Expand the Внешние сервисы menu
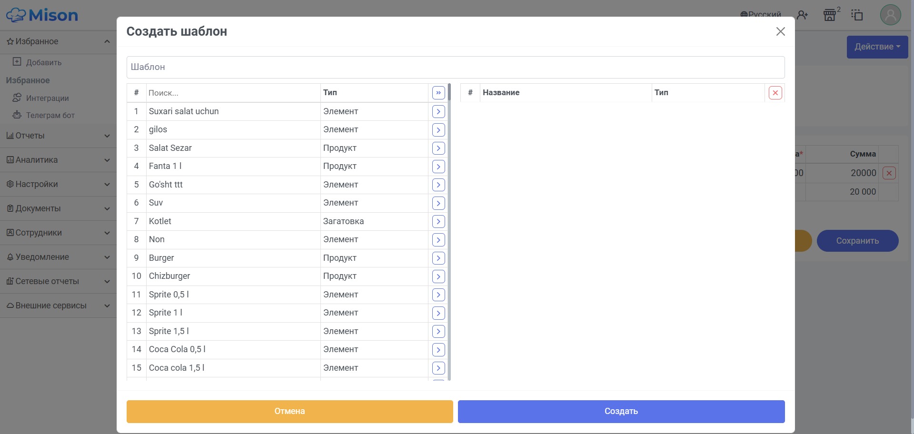Image resolution: width=914 pixels, height=434 pixels. (x=58, y=306)
